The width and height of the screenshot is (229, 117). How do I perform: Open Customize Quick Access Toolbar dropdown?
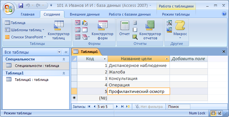coord(51,6)
